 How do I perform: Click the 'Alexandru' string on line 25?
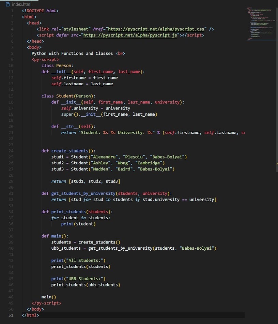[x=104, y=157]
